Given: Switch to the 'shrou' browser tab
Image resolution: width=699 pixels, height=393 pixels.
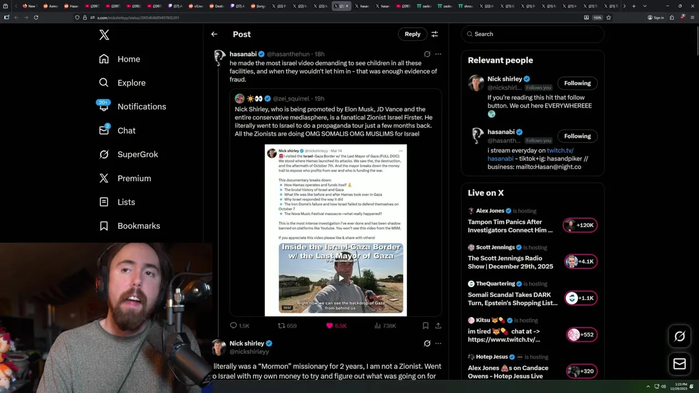Looking at the screenshot, I should tap(465, 6).
